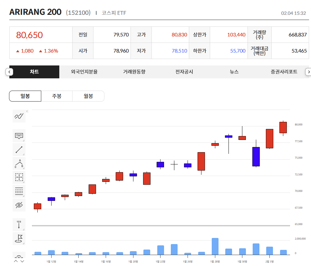Click the 2월 3일 date axis label

[269, 261]
